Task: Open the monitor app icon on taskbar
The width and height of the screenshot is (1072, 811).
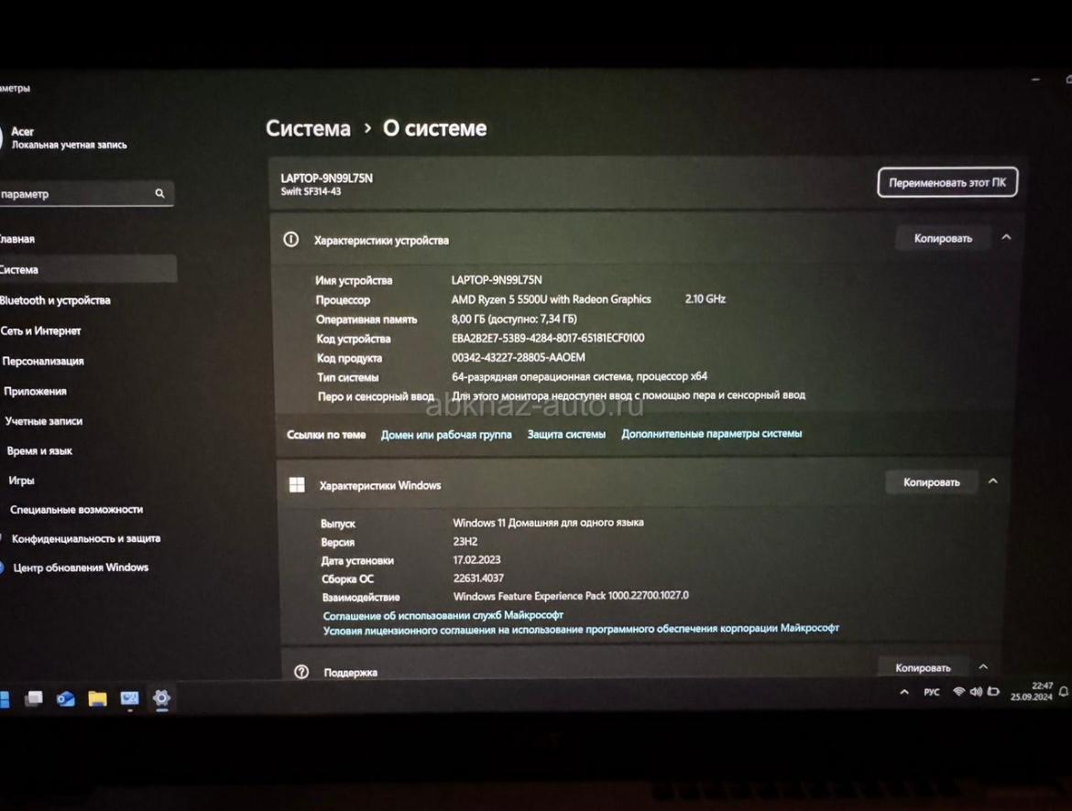Action: (130, 698)
